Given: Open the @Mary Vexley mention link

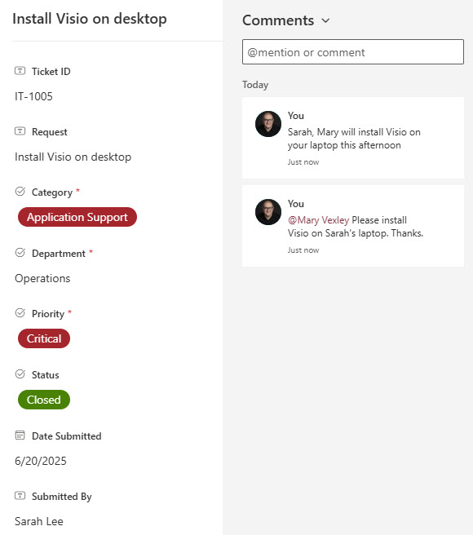Looking at the screenshot, I should [x=318, y=220].
